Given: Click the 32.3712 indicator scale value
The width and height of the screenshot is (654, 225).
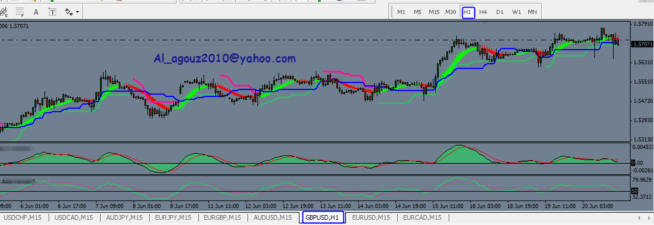Looking at the screenshot, I should pyautogui.click(x=642, y=197).
